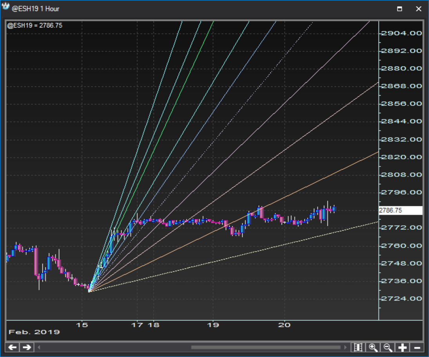Click the forward arrow navigation button

pyautogui.click(x=27, y=348)
